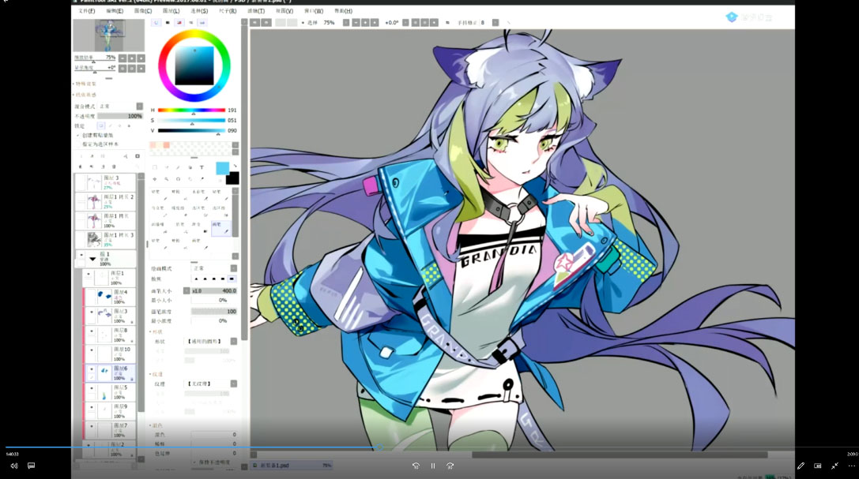
Task: Mute the video player volume
Action: (14, 466)
